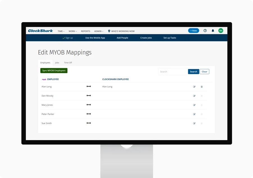Open the notifications bell

[213, 31]
